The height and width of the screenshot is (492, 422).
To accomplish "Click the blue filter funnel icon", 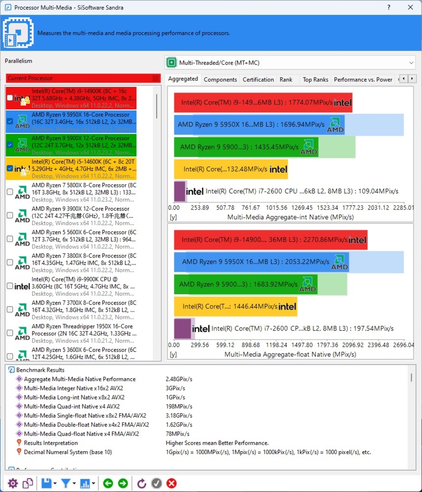I will (x=66, y=483).
